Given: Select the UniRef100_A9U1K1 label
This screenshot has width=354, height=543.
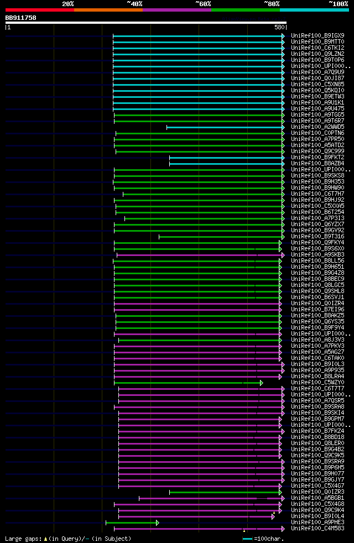Looking at the screenshot, I should click(317, 103).
